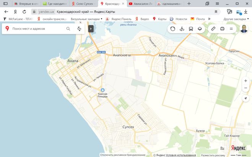Open the map layers selector
The image size is (252, 157).
(x=200, y=29)
